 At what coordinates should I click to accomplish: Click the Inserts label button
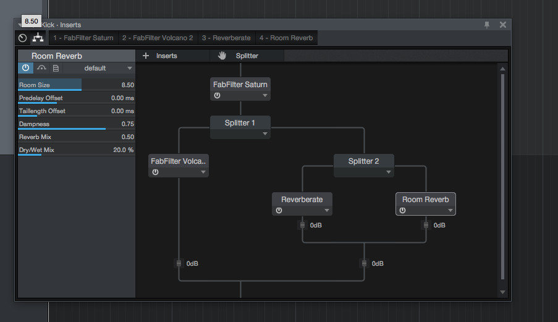pyautogui.click(x=166, y=56)
